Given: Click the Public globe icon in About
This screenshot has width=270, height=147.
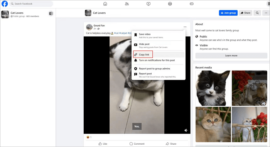Looking at the screenshot, I should coord(197,37).
